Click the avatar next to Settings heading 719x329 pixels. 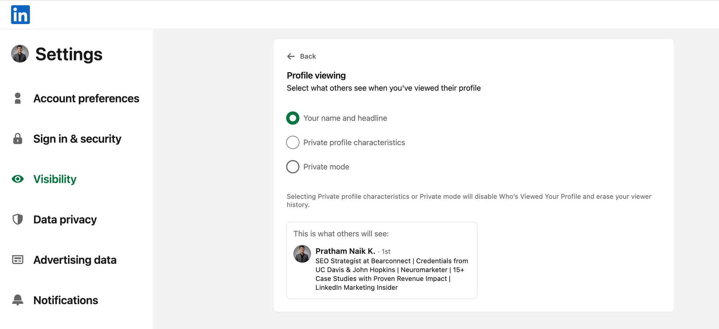[20, 54]
